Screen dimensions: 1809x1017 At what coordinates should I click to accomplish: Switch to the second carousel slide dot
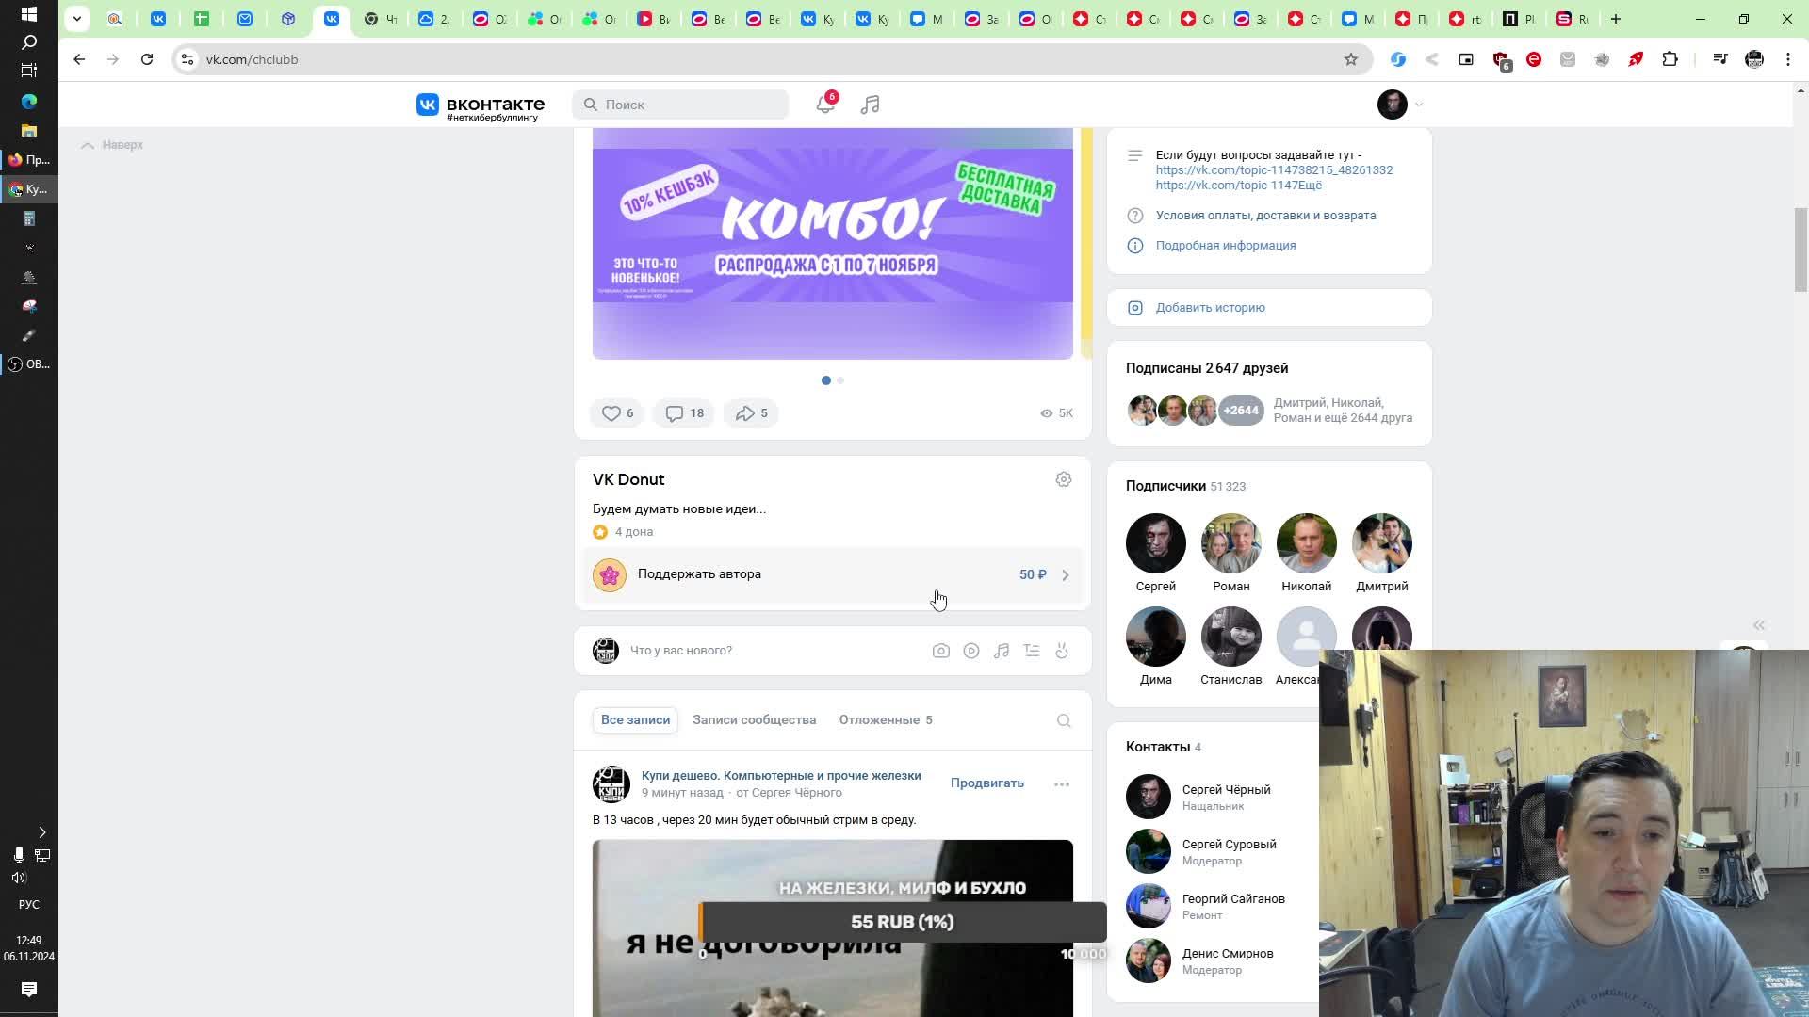point(840,380)
